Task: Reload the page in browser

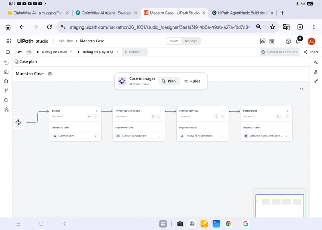Action: coord(49,27)
